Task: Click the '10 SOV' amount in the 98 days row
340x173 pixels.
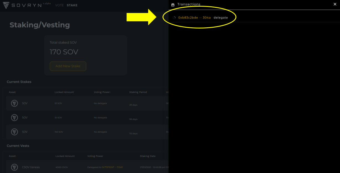Action: click(x=58, y=118)
